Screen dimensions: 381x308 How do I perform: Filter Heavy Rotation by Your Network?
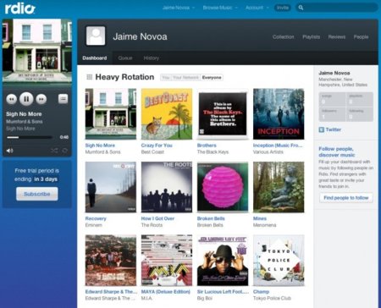pyautogui.click(x=185, y=78)
